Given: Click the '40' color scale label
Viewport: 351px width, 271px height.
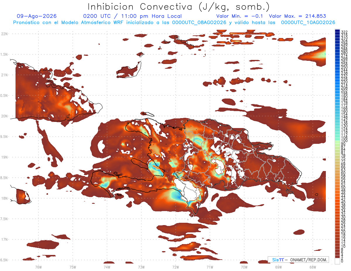Looking at the screenshot, I should (343, 202).
